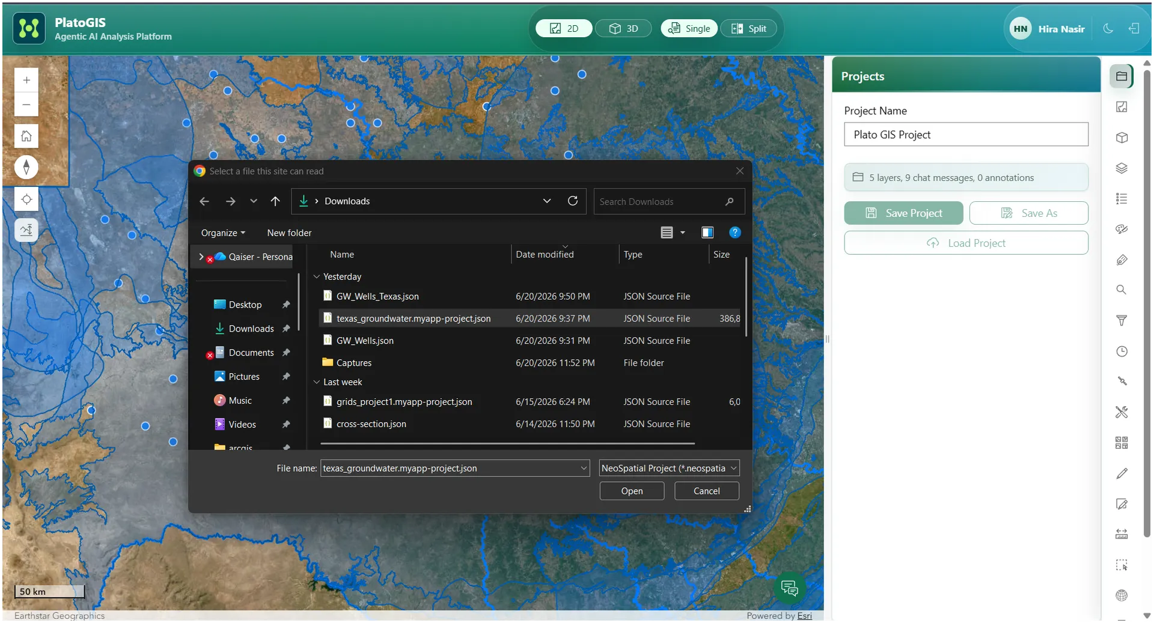Open the file name combo box dropdown
Viewport: 1154px width, 623px height.
(584, 468)
